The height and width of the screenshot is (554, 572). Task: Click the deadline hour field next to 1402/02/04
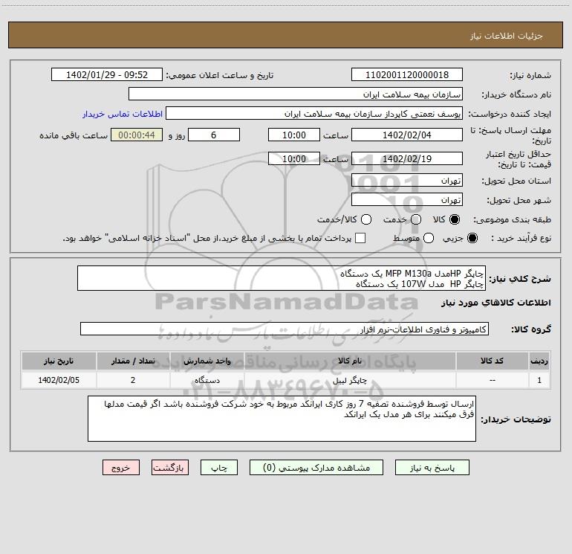294,135
